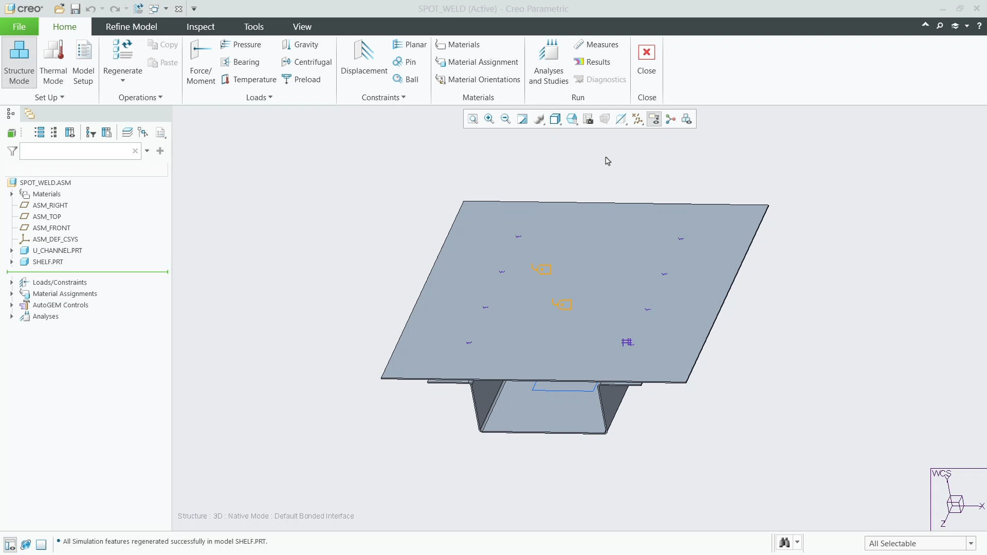Click Zoom In in graphics toolbar

(x=489, y=119)
